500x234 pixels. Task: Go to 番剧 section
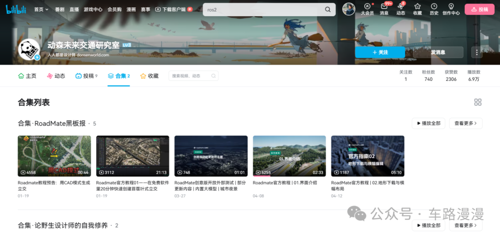(60, 10)
